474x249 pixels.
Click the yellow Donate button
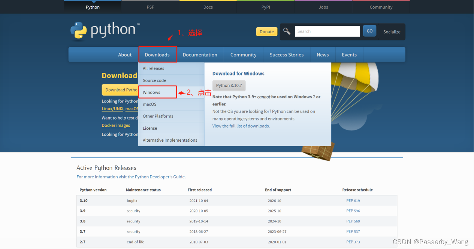[266, 32]
